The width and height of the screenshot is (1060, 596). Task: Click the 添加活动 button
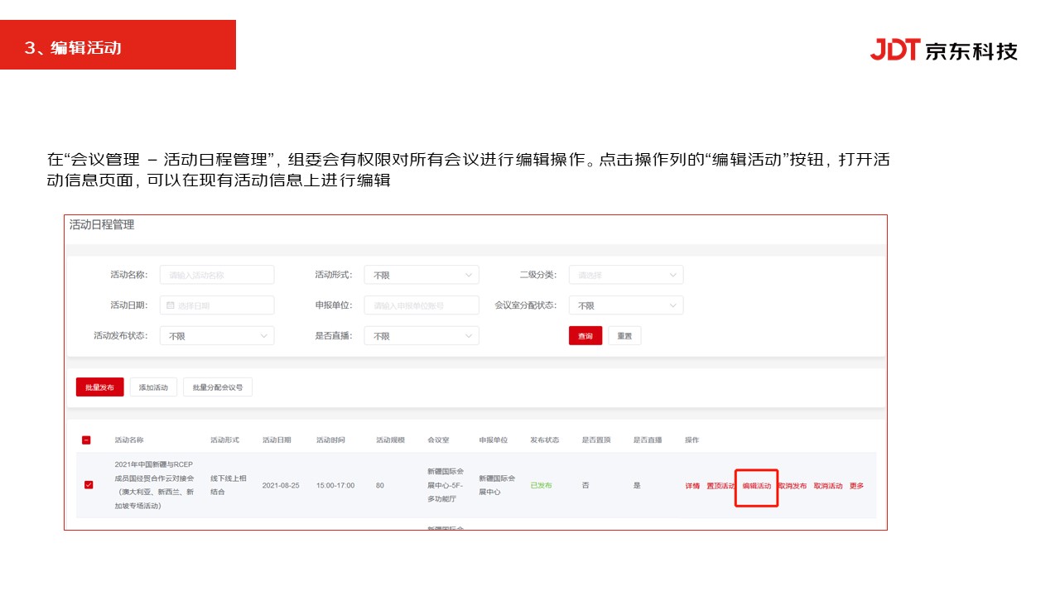(153, 387)
